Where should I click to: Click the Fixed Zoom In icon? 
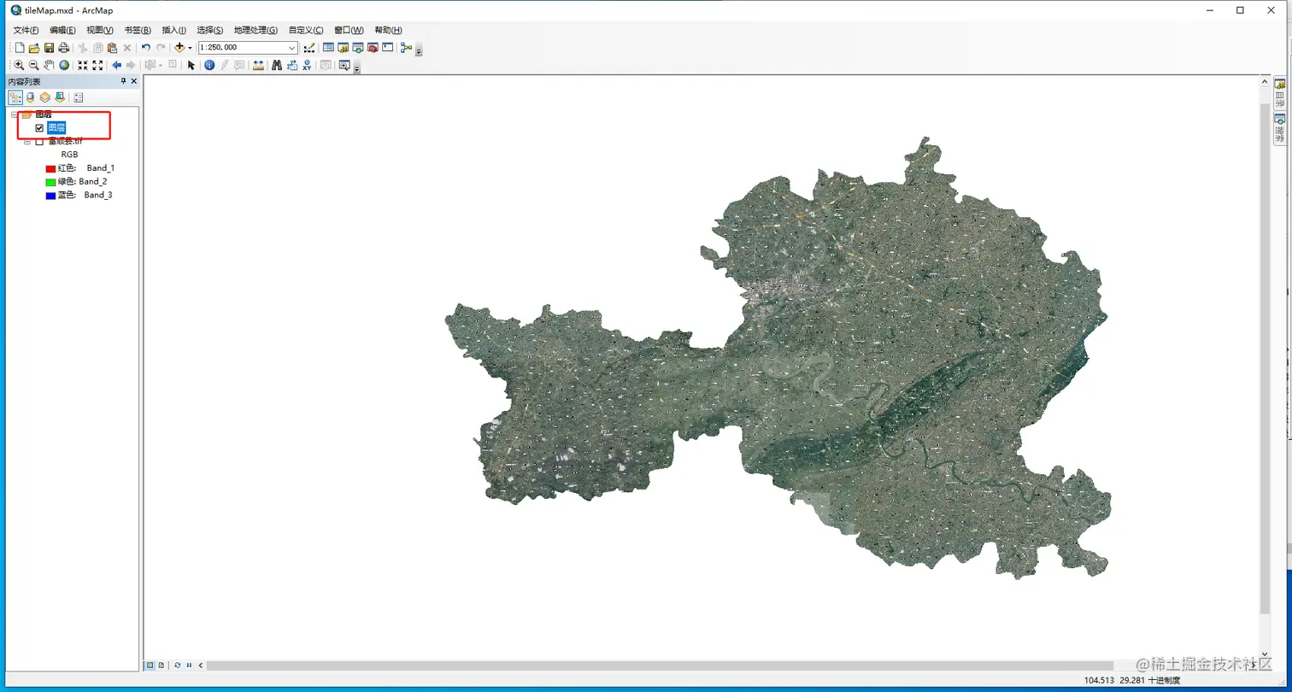click(83, 65)
